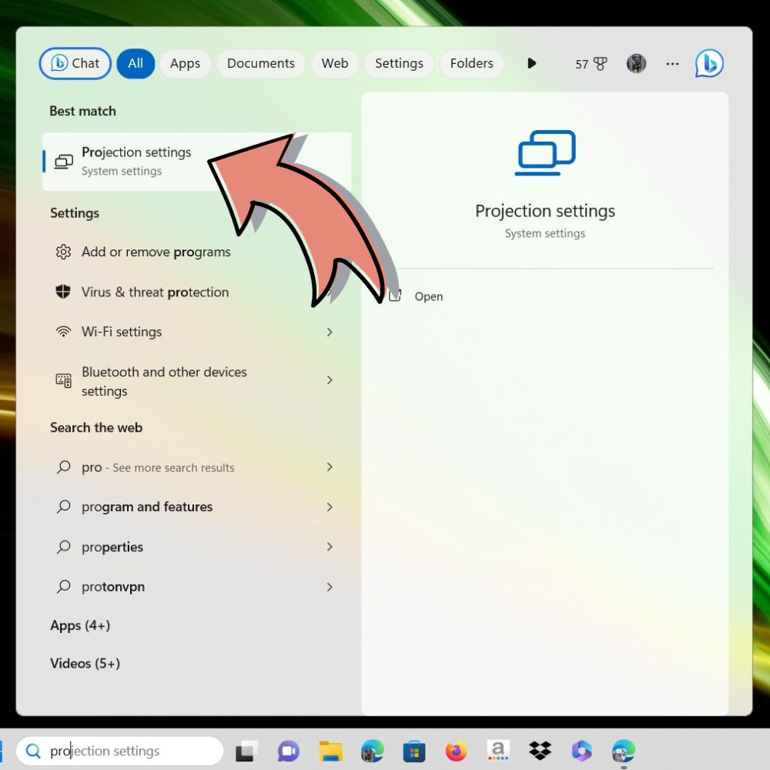Image resolution: width=770 pixels, height=770 pixels.
Task: Expand properties result chevron
Action: coord(330,547)
